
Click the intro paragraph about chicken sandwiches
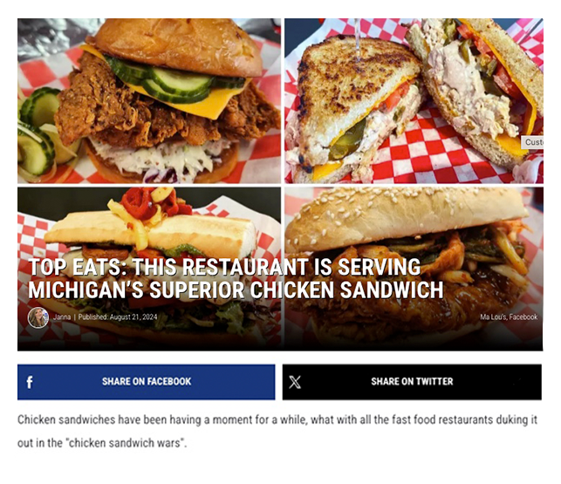click(x=277, y=431)
